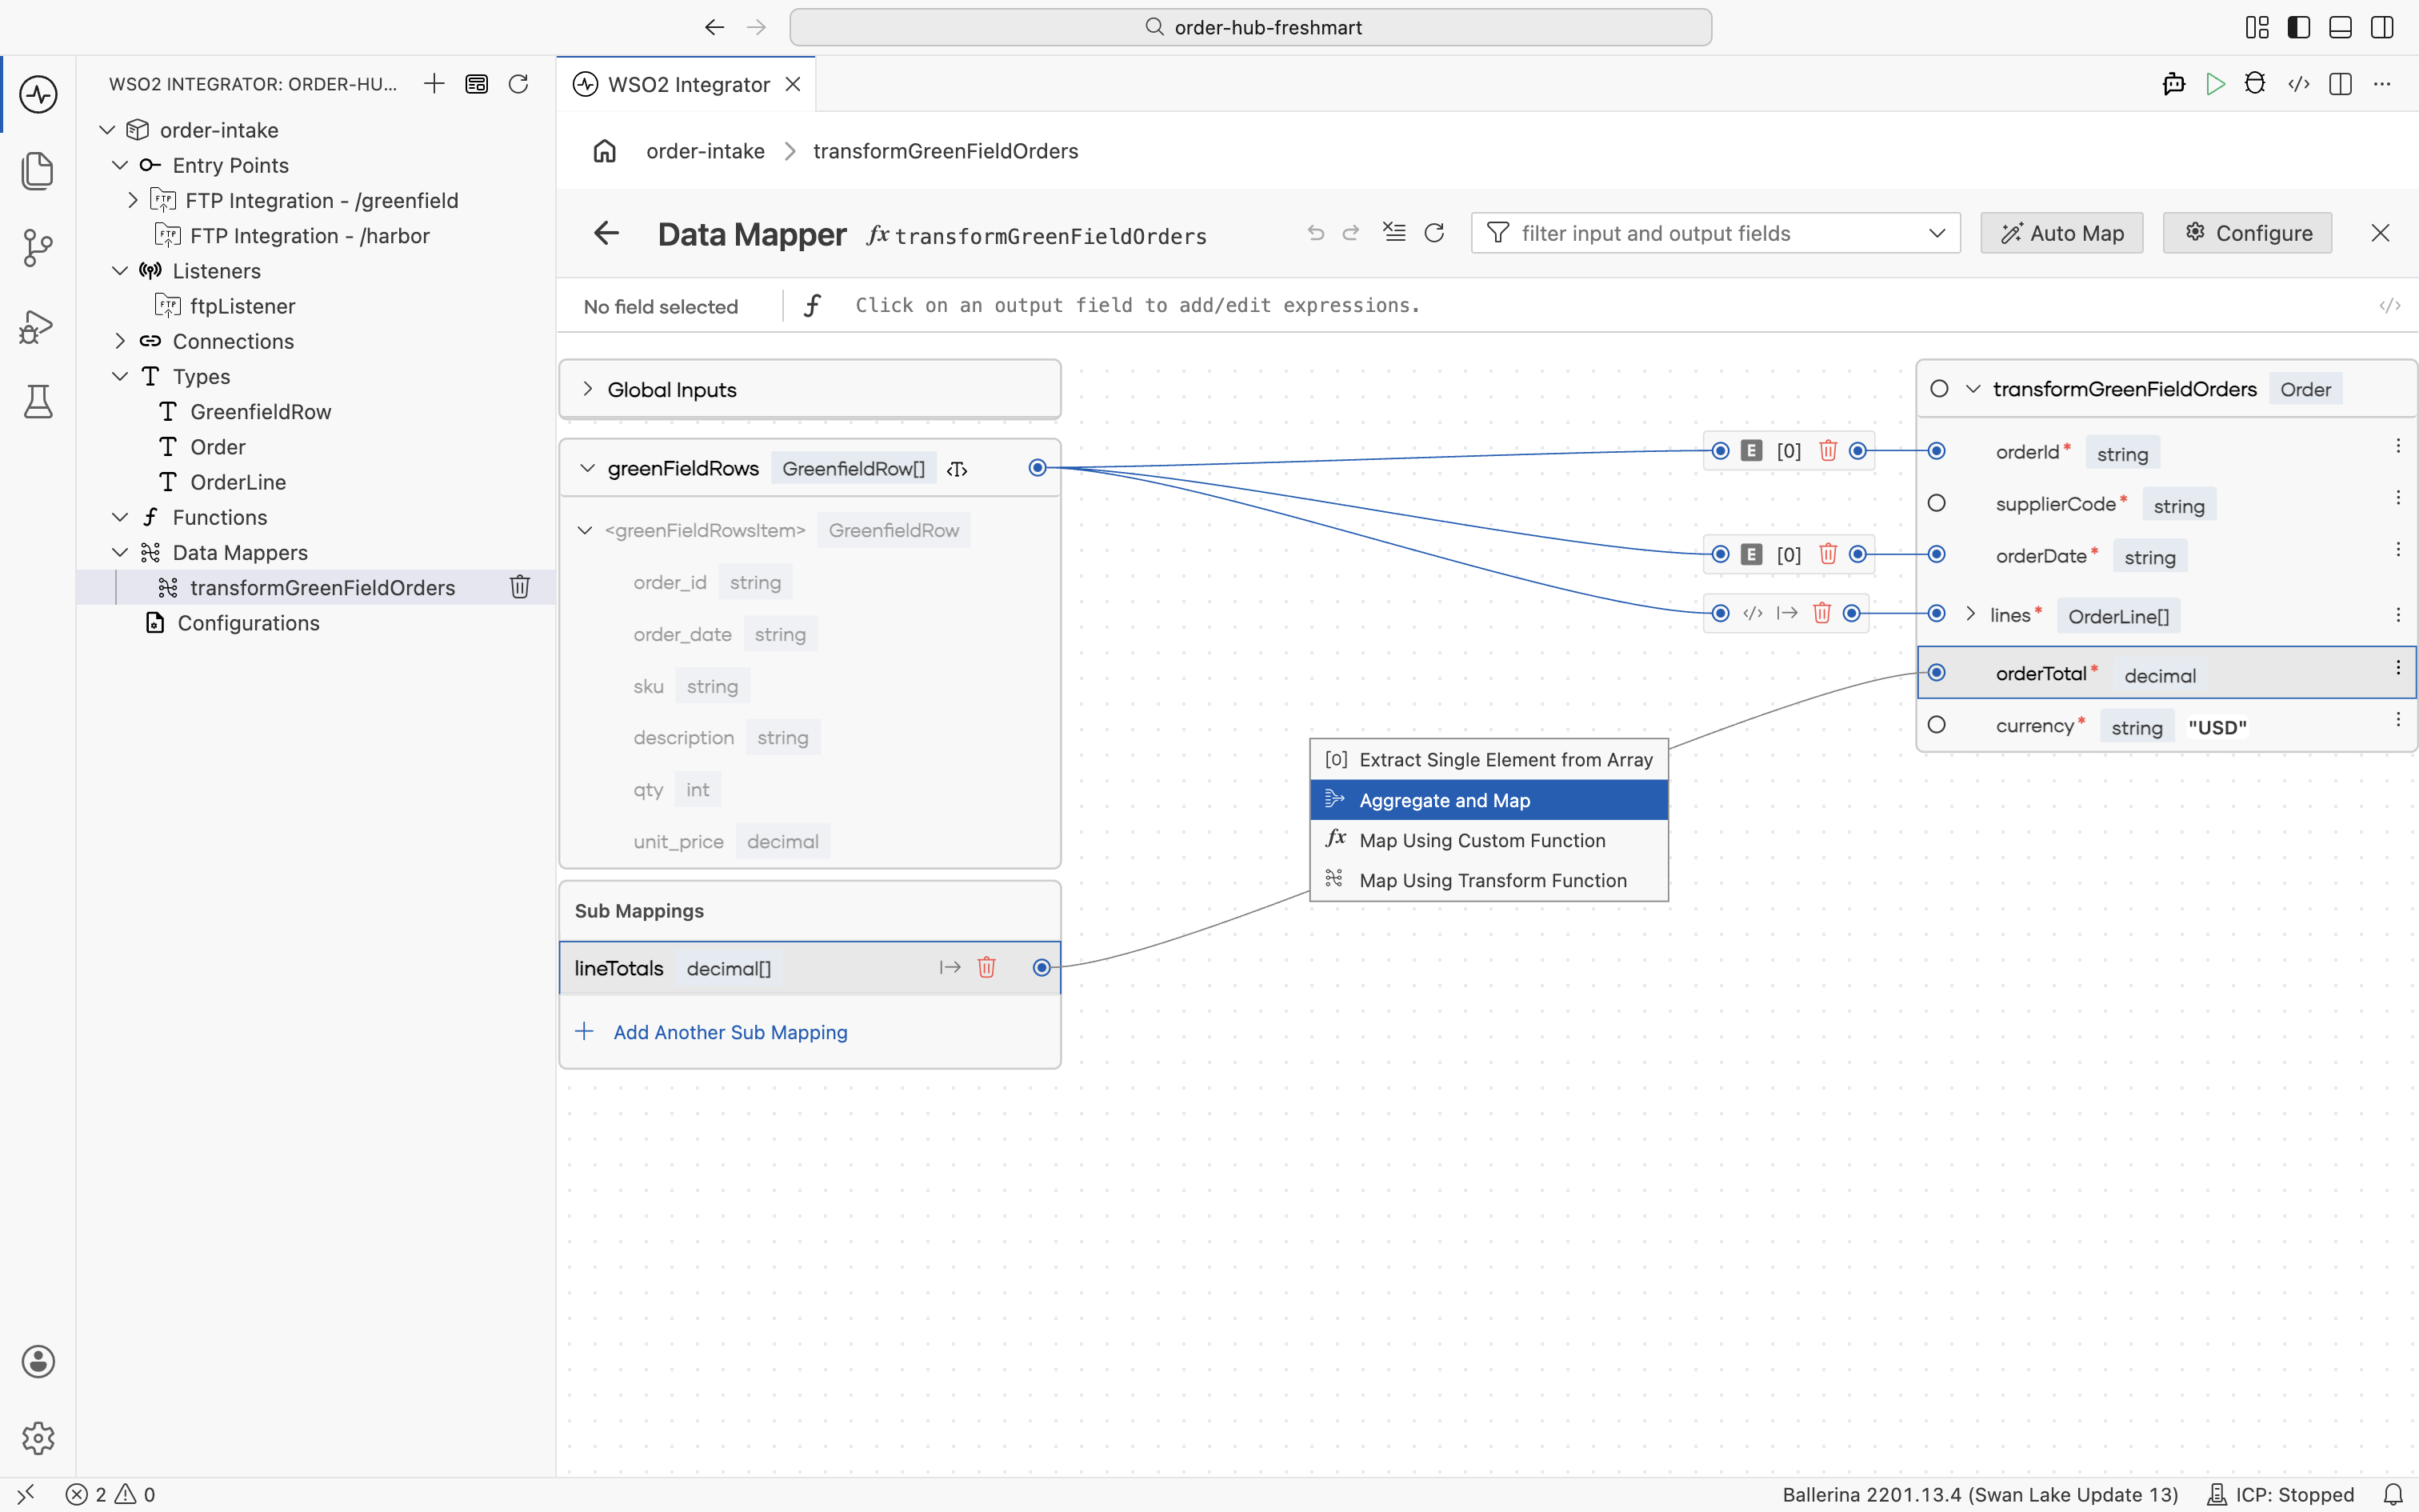Click the Debug bug icon in the editor toolbar
This screenshot has width=2419, height=1512.
[2255, 84]
